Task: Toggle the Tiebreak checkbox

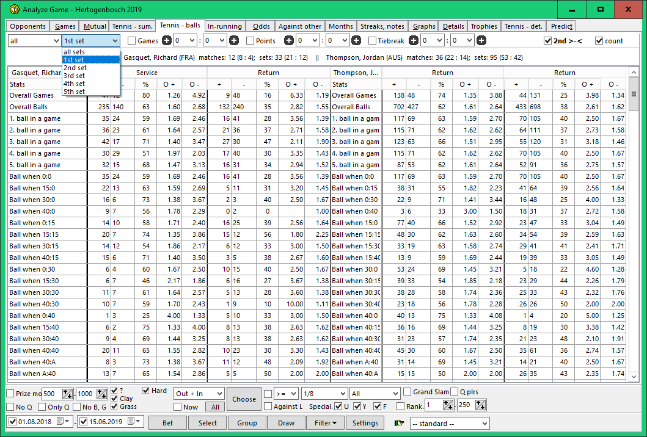Action: (373, 41)
